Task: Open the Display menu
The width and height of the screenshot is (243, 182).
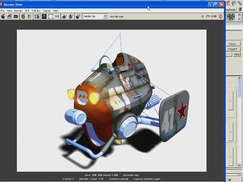Action: click(47, 11)
